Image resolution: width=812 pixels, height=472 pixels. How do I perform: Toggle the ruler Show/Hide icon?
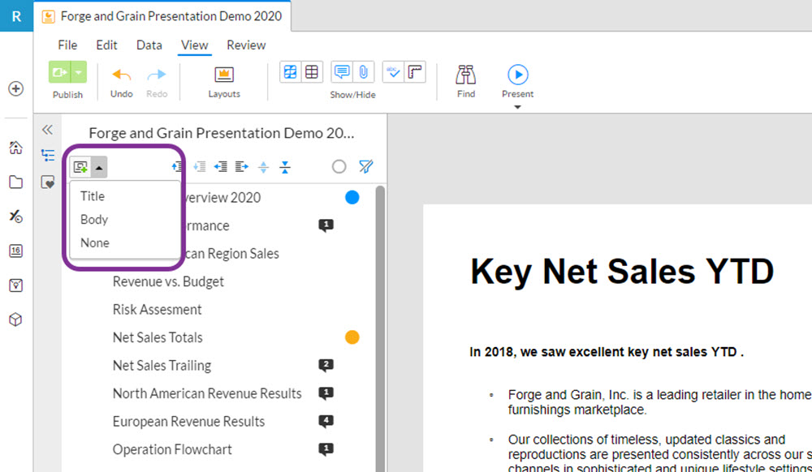[415, 72]
